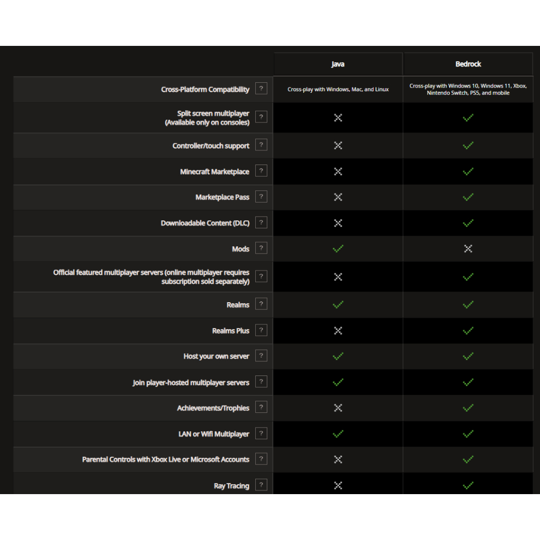
Task: Click the Bedrock X mark for Mods
Action: pyautogui.click(x=468, y=248)
